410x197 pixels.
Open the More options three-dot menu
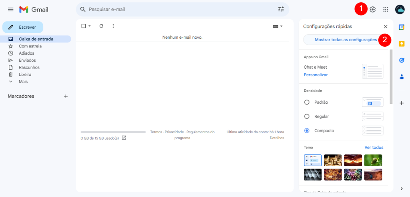pyautogui.click(x=113, y=26)
